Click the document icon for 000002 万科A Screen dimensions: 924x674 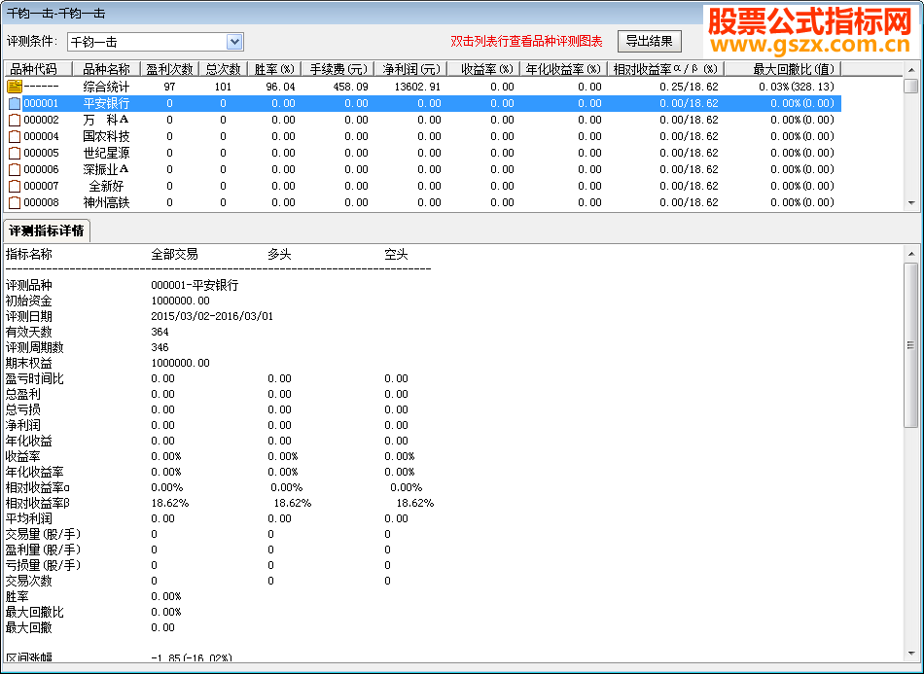click(x=15, y=120)
